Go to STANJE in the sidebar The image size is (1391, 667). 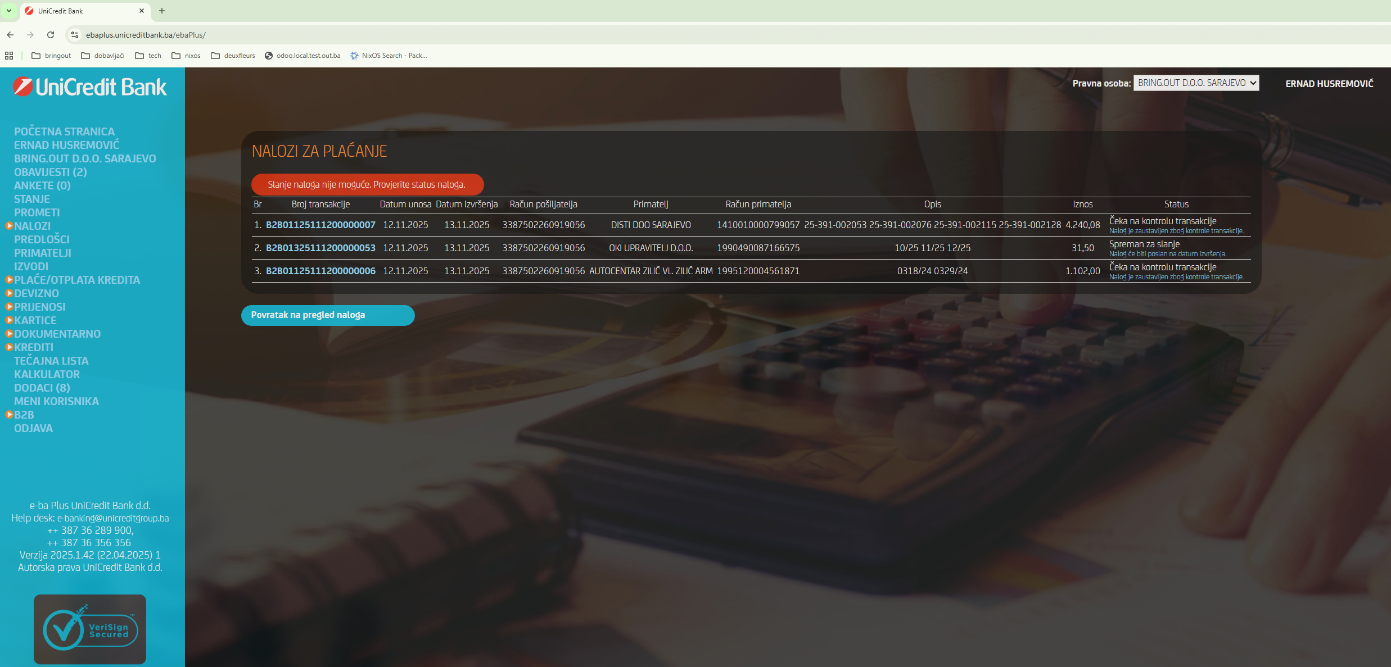coord(32,199)
